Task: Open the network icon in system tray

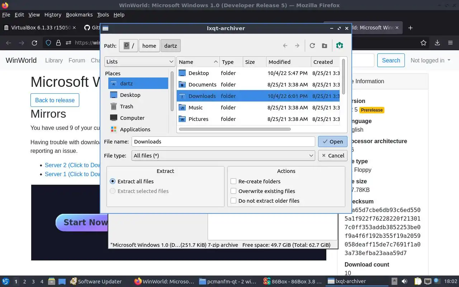Action: 427,281
